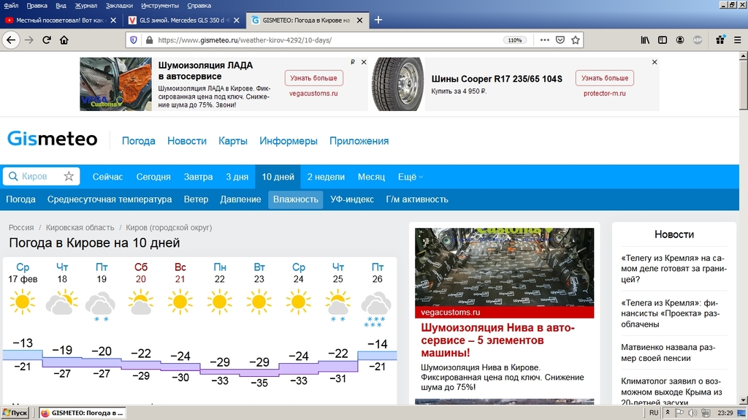Screen dimensions: 748x420
Task: Open the Firefox account icon
Action: click(x=680, y=40)
